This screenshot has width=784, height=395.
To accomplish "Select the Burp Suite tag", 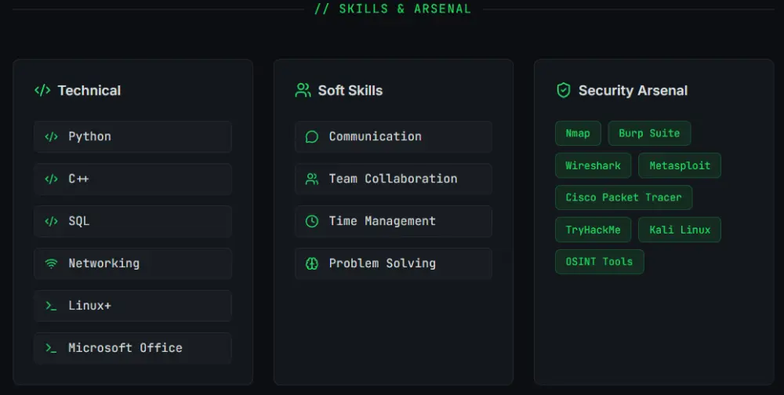I will (x=649, y=133).
